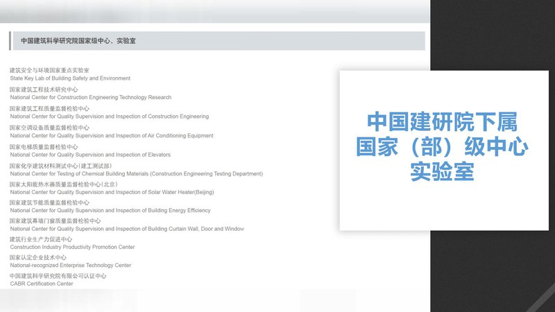Click English line about Inspection of Elevators
Viewport: 555px width, 312px height.
pyautogui.click(x=90, y=155)
